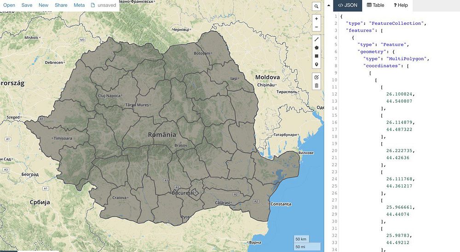Collapse the side panel with the arrow
Image resolution: width=460 pixels, height=252 pixels.
click(328, 5)
